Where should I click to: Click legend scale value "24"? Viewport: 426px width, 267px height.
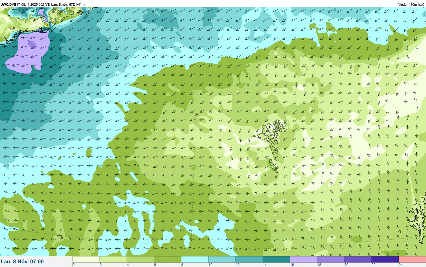click(x=401, y=265)
